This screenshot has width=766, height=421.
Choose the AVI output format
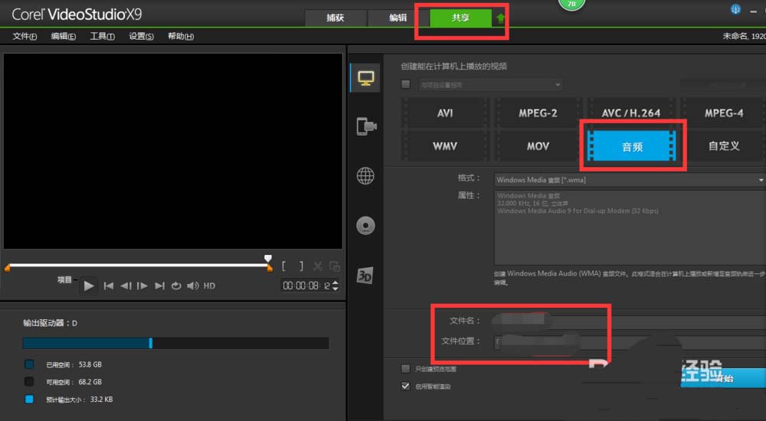pyautogui.click(x=445, y=113)
